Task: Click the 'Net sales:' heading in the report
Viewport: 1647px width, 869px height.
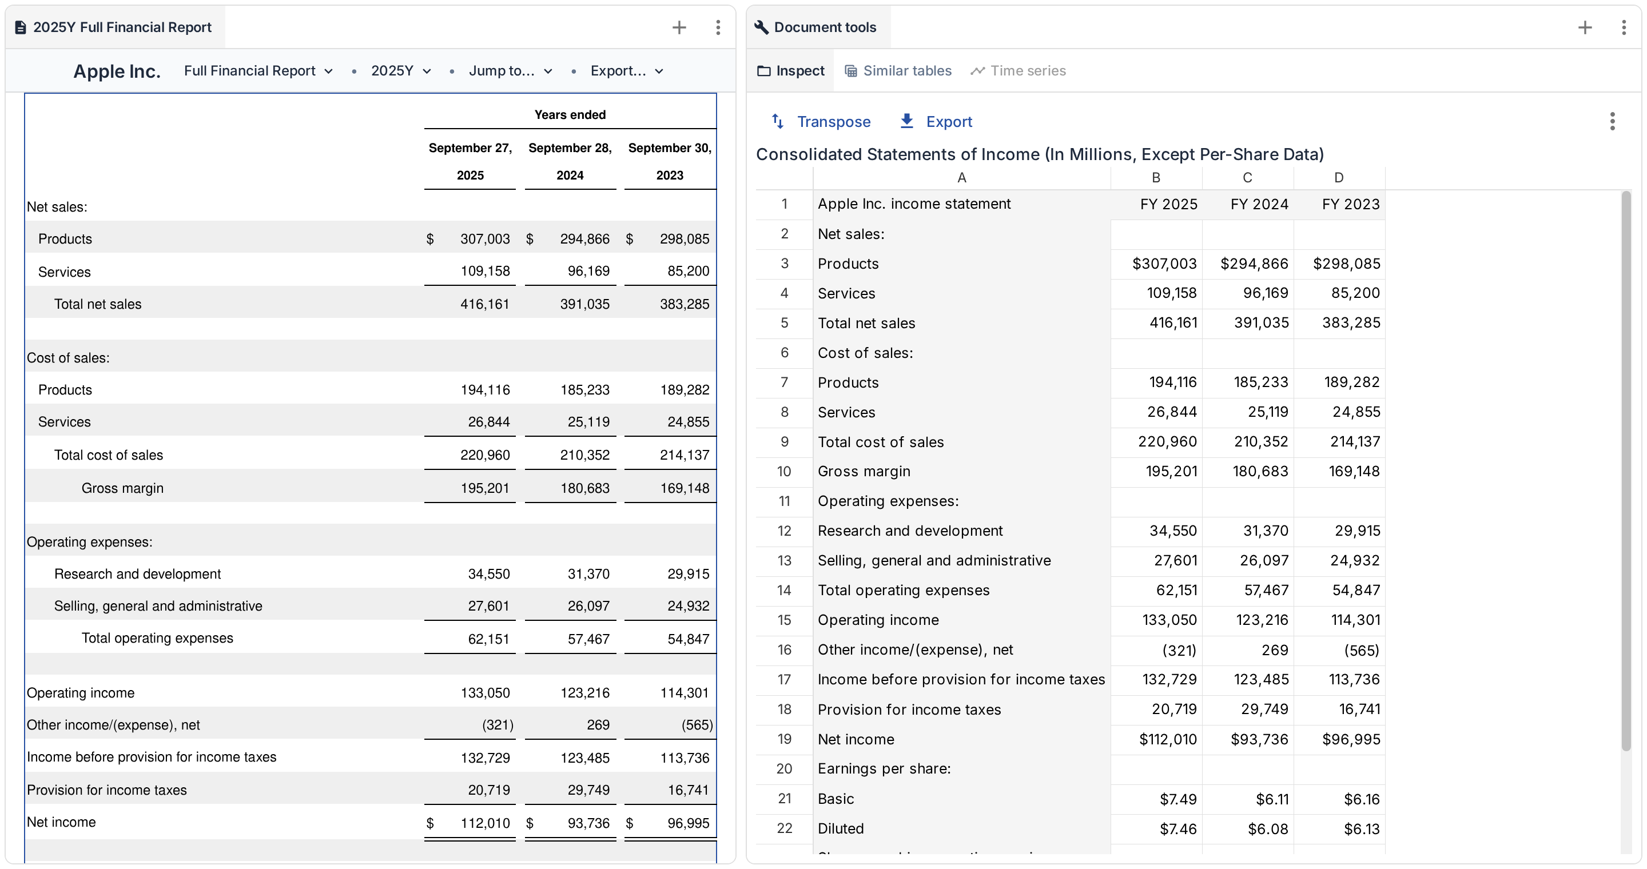Action: click(x=57, y=207)
